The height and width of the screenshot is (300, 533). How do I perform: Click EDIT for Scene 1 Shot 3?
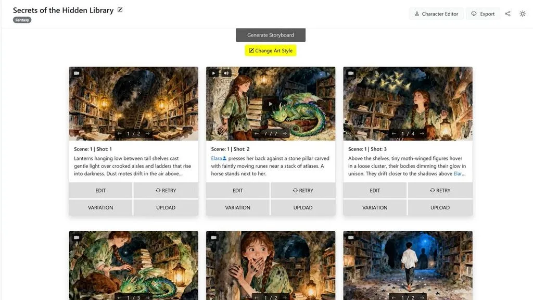pos(375,191)
